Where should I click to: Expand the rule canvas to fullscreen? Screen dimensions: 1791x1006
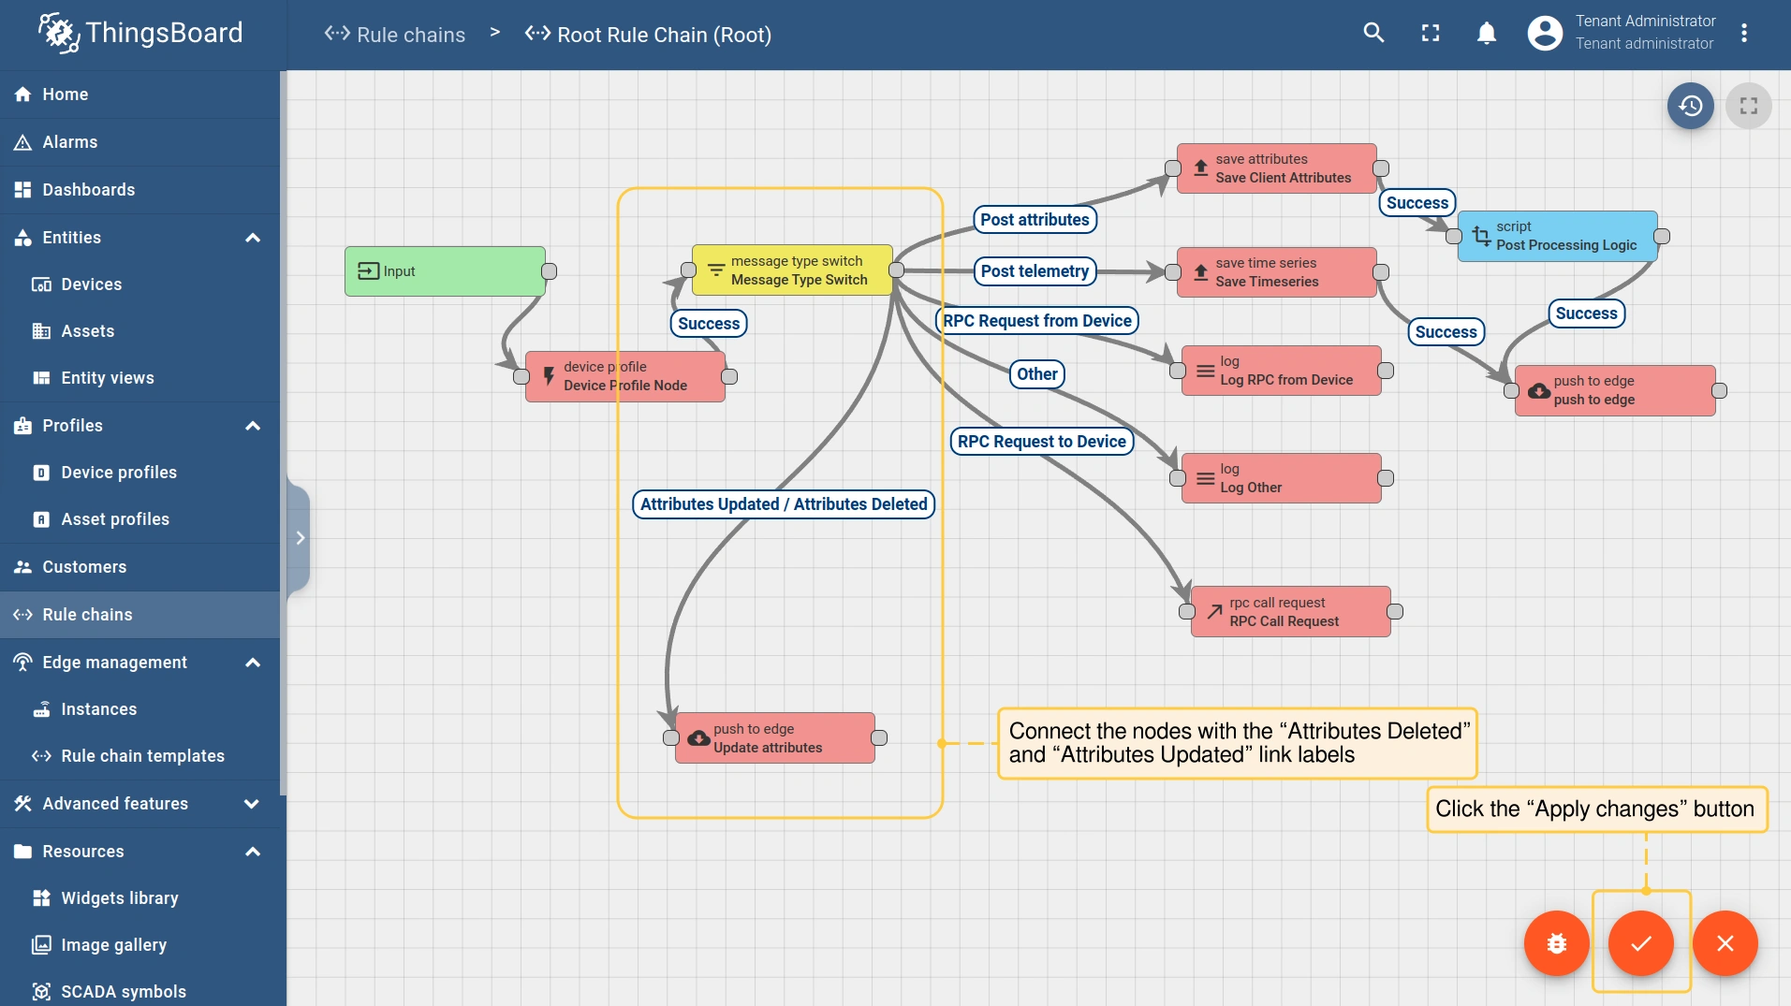[x=1748, y=106]
